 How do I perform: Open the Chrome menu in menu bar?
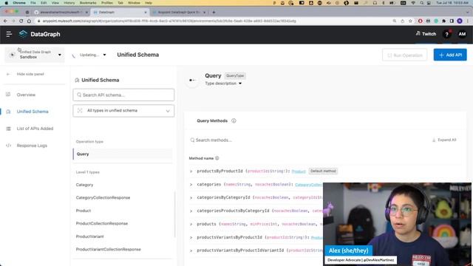[x=19, y=3]
